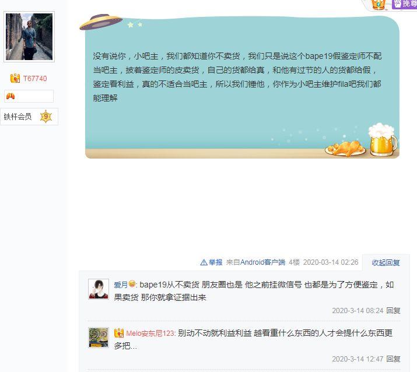Click the purple button at top right corner
417x372 pixels.
(x=404, y=4)
